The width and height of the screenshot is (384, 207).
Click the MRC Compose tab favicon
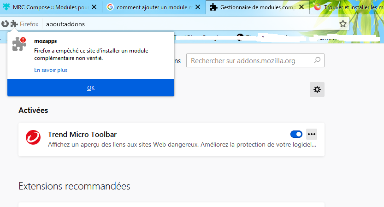click(6, 7)
